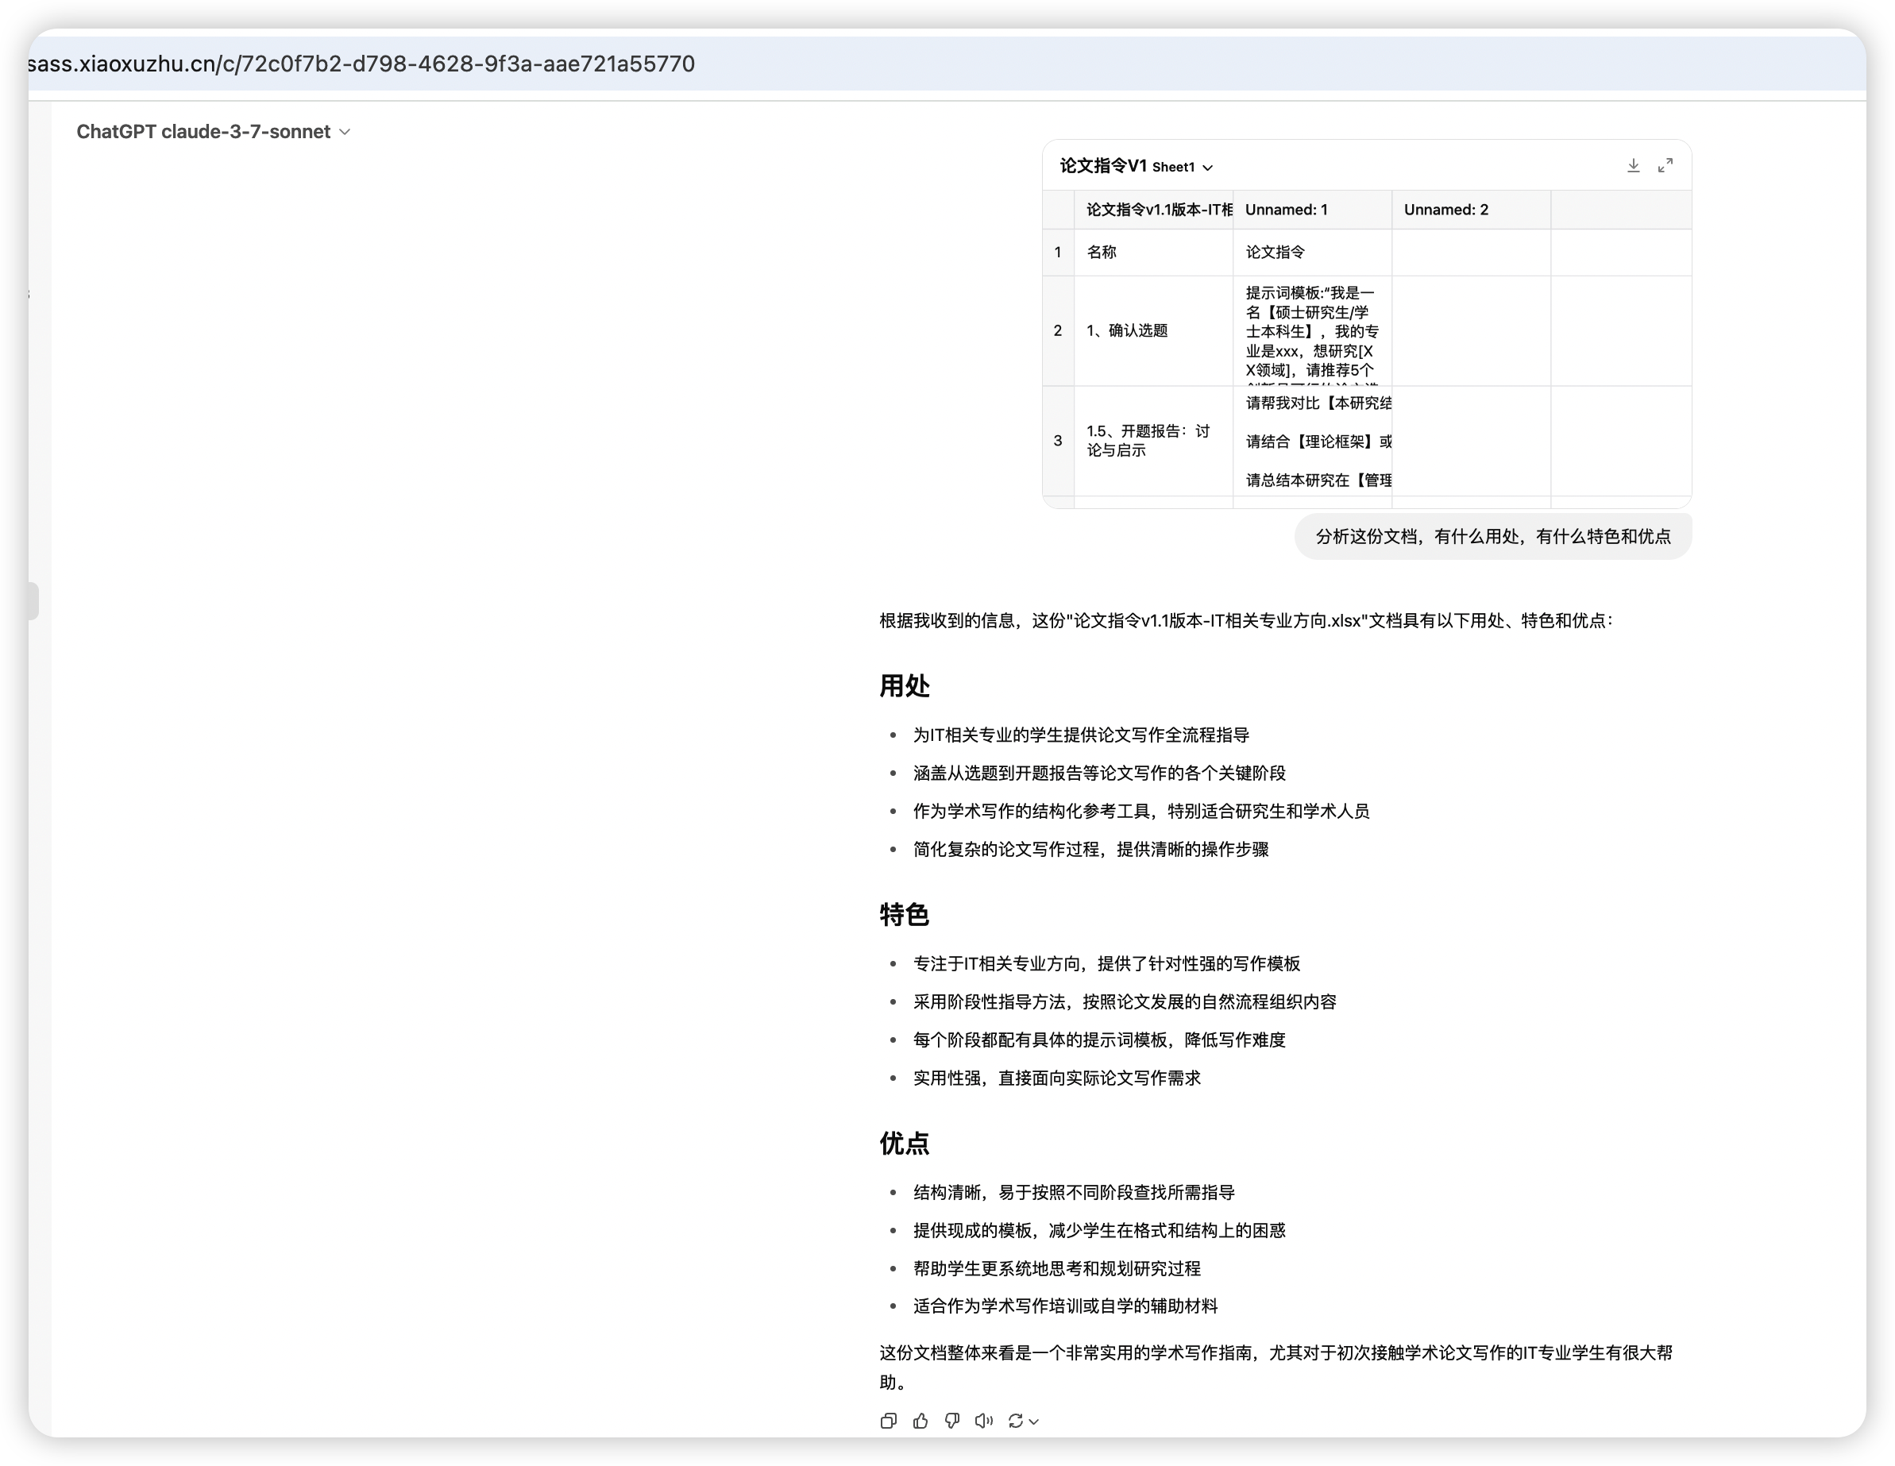Click the read aloud speaker icon

pyautogui.click(x=983, y=1421)
